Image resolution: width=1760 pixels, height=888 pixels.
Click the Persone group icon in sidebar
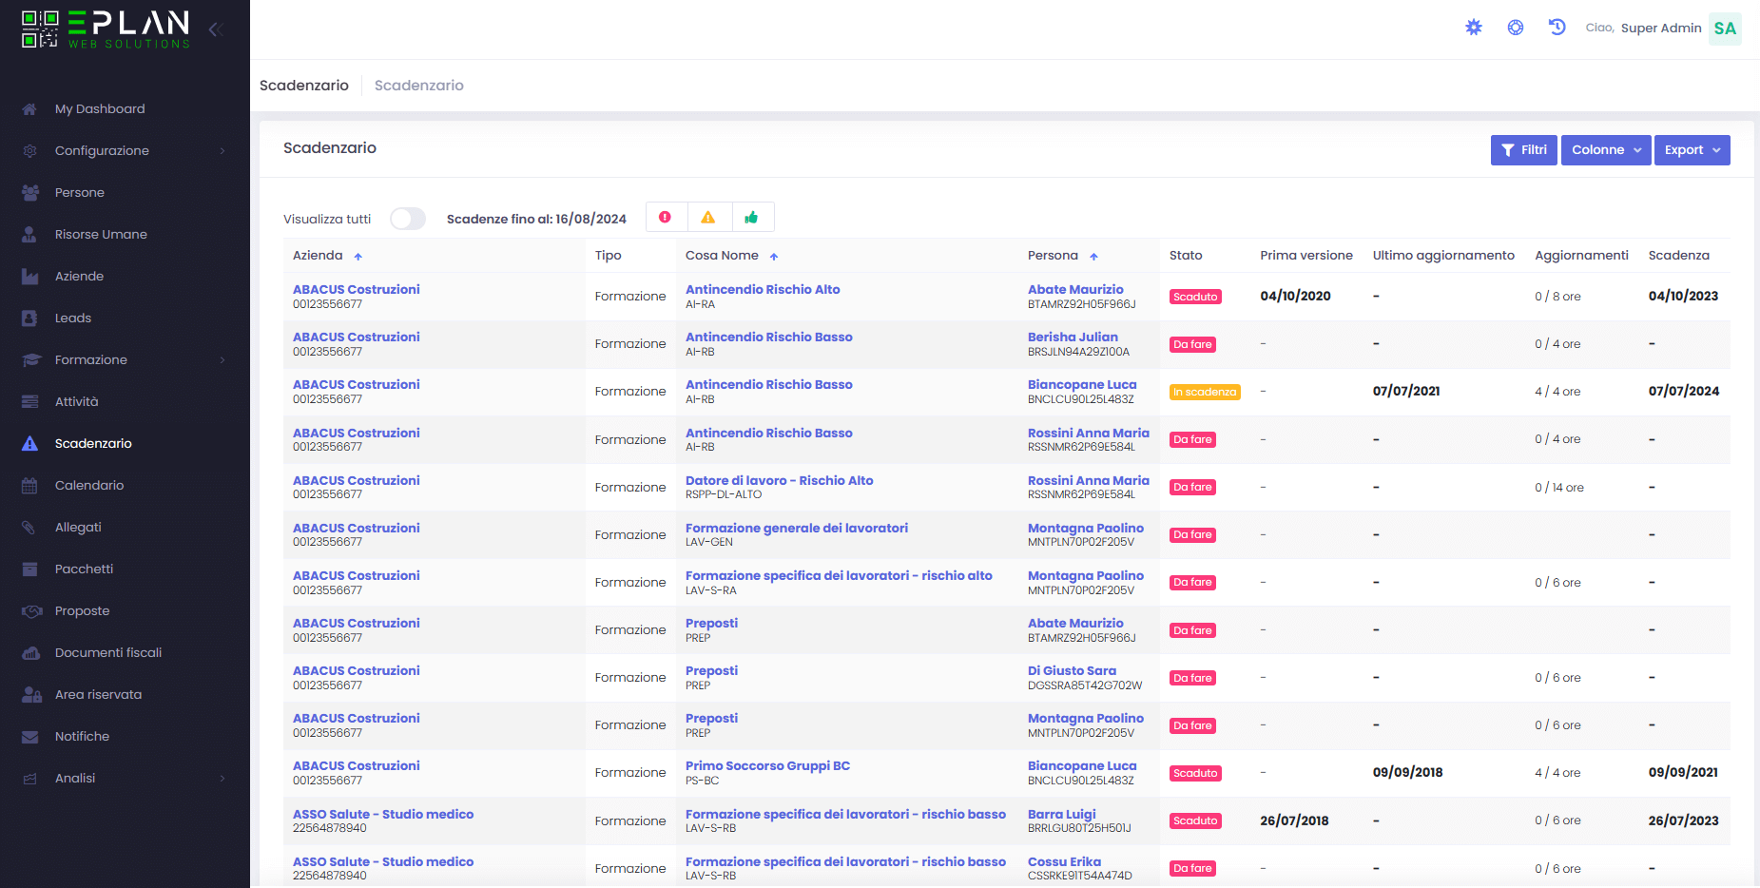tap(30, 193)
